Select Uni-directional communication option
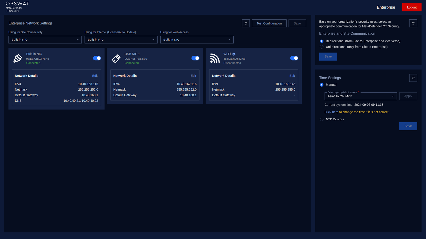The width and height of the screenshot is (426, 239). (x=322, y=47)
